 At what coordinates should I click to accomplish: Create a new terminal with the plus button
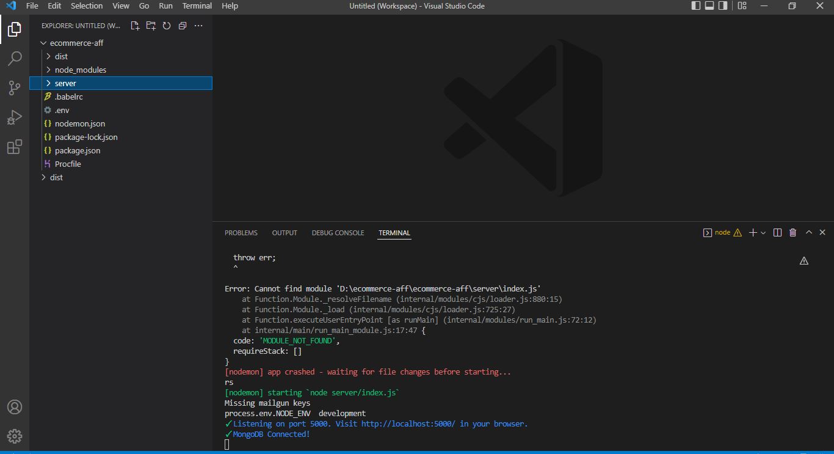click(753, 232)
